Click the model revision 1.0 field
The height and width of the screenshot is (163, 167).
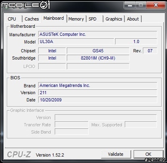136,41
